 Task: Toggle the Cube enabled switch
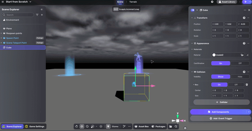click(193, 10)
